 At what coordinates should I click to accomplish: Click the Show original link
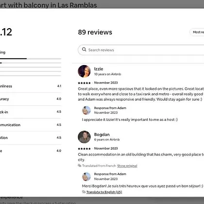pos(127,166)
